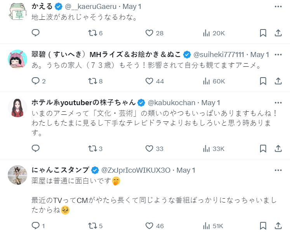The image size is (290, 232).
Task: Share the にゃんこスタンプ tweet
Action: point(278,226)
